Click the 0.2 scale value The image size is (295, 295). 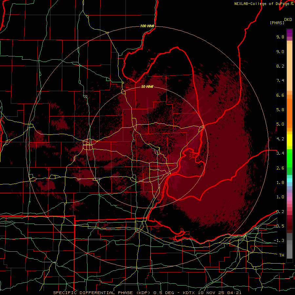click(280, 212)
